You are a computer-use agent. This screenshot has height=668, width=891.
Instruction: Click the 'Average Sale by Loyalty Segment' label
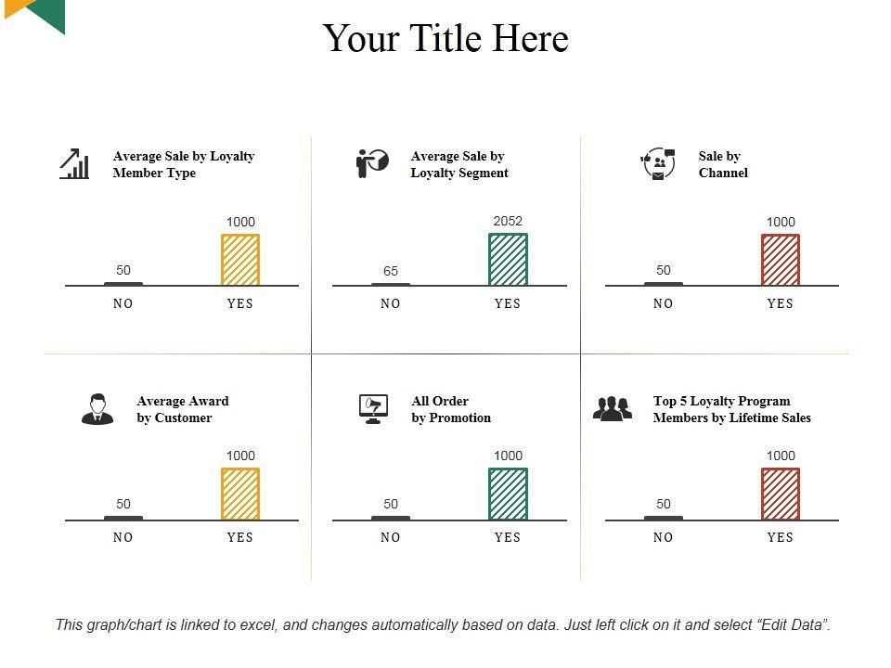(x=459, y=164)
